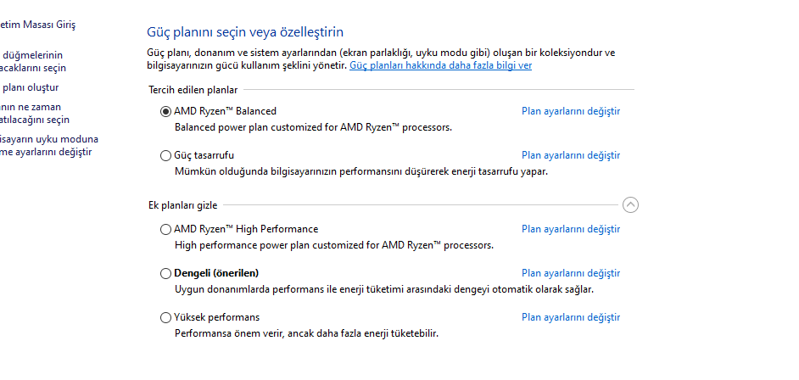Click the Dengeli (önerilen) plan name text
Image resolution: width=799 pixels, height=380 pixels.
click(x=216, y=273)
